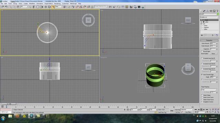The width and height of the screenshot is (220, 123).
Task: Click the Align tool icon
Action: (x=114, y=7)
